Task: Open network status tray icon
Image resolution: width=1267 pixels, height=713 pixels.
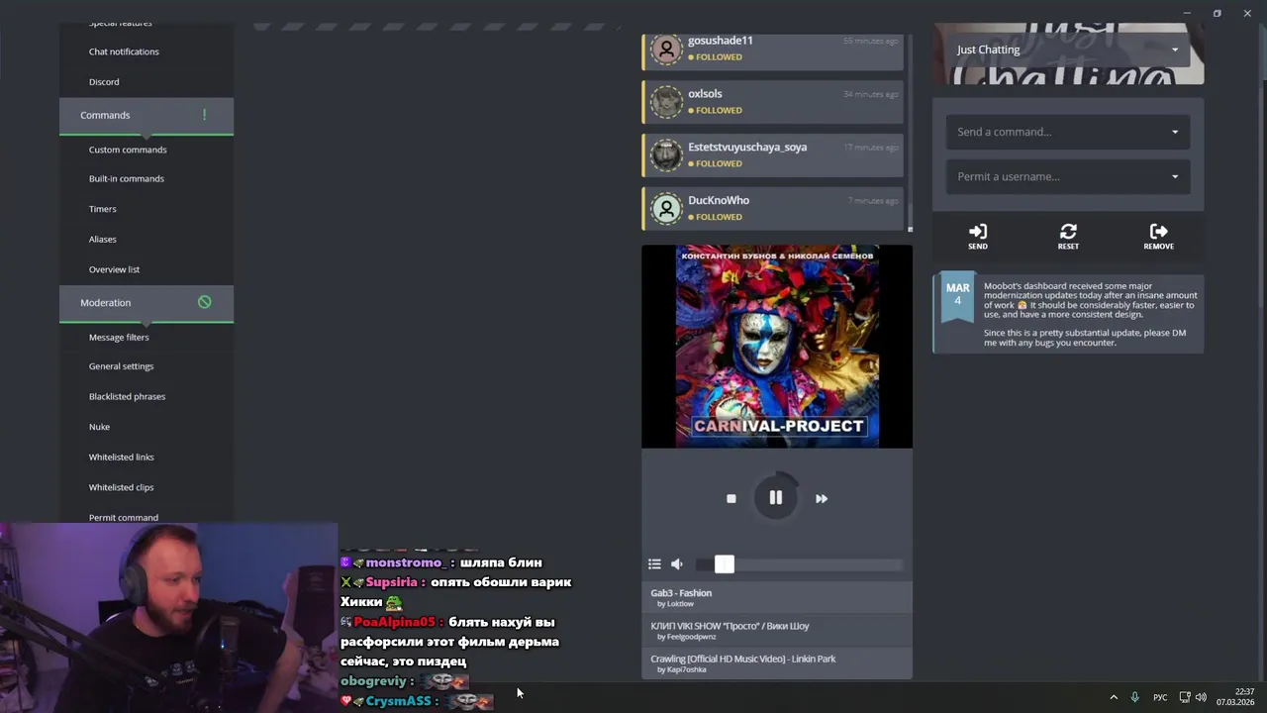Action: (x=1185, y=697)
